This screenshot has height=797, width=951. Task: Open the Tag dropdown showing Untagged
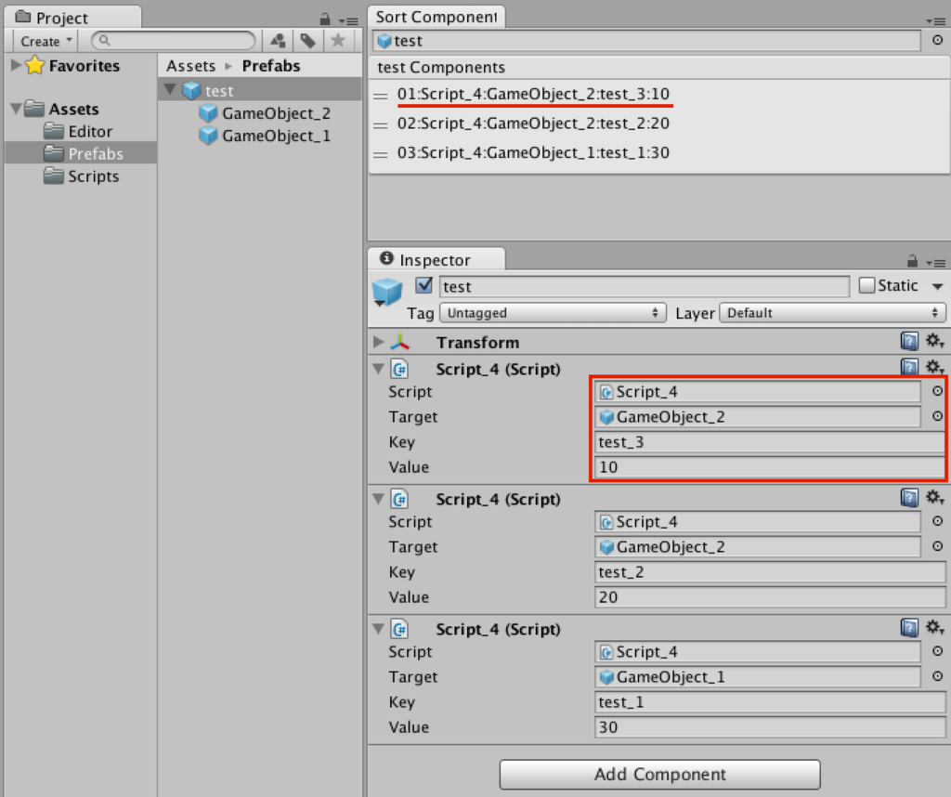(553, 313)
